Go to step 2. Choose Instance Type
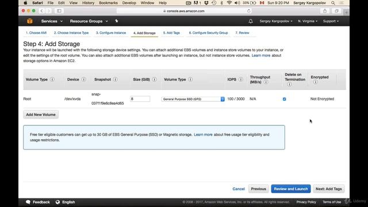368x207 pixels. pos(71,33)
